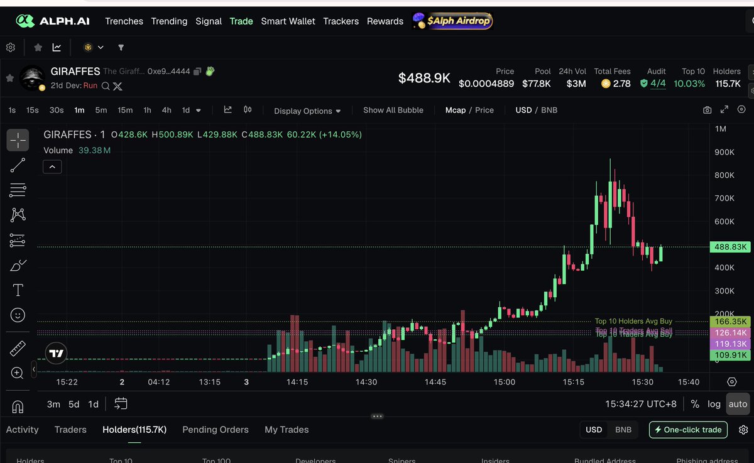Open the trade panel settings gear
Image resolution: width=754 pixels, height=463 pixels.
tap(743, 430)
